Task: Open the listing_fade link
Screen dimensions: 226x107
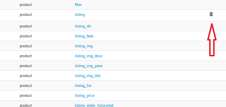Action: pyautogui.click(x=84, y=36)
